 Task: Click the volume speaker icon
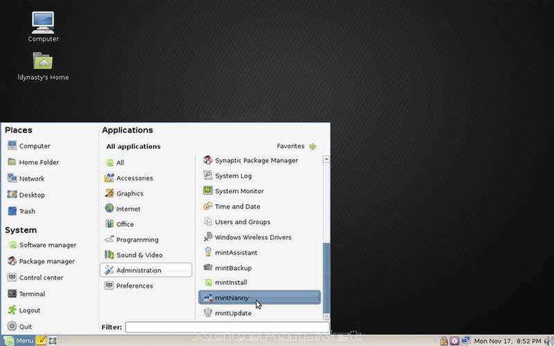[548, 340]
